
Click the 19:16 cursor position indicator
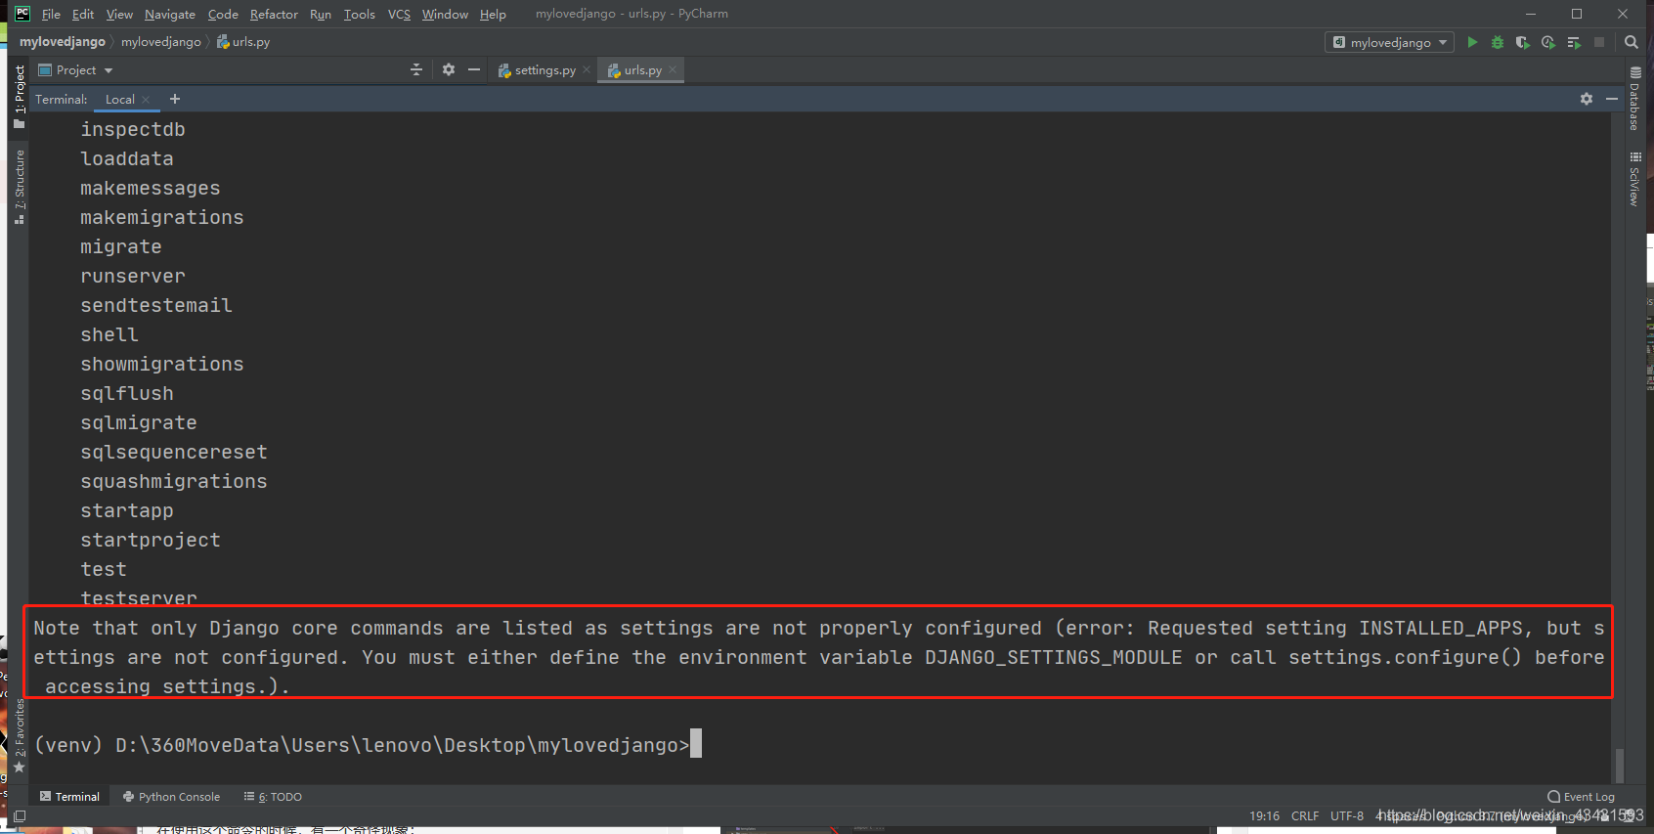coord(1264,815)
